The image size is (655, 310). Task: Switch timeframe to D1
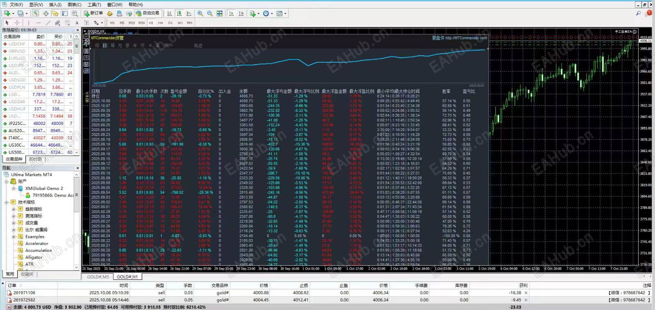pos(170,23)
